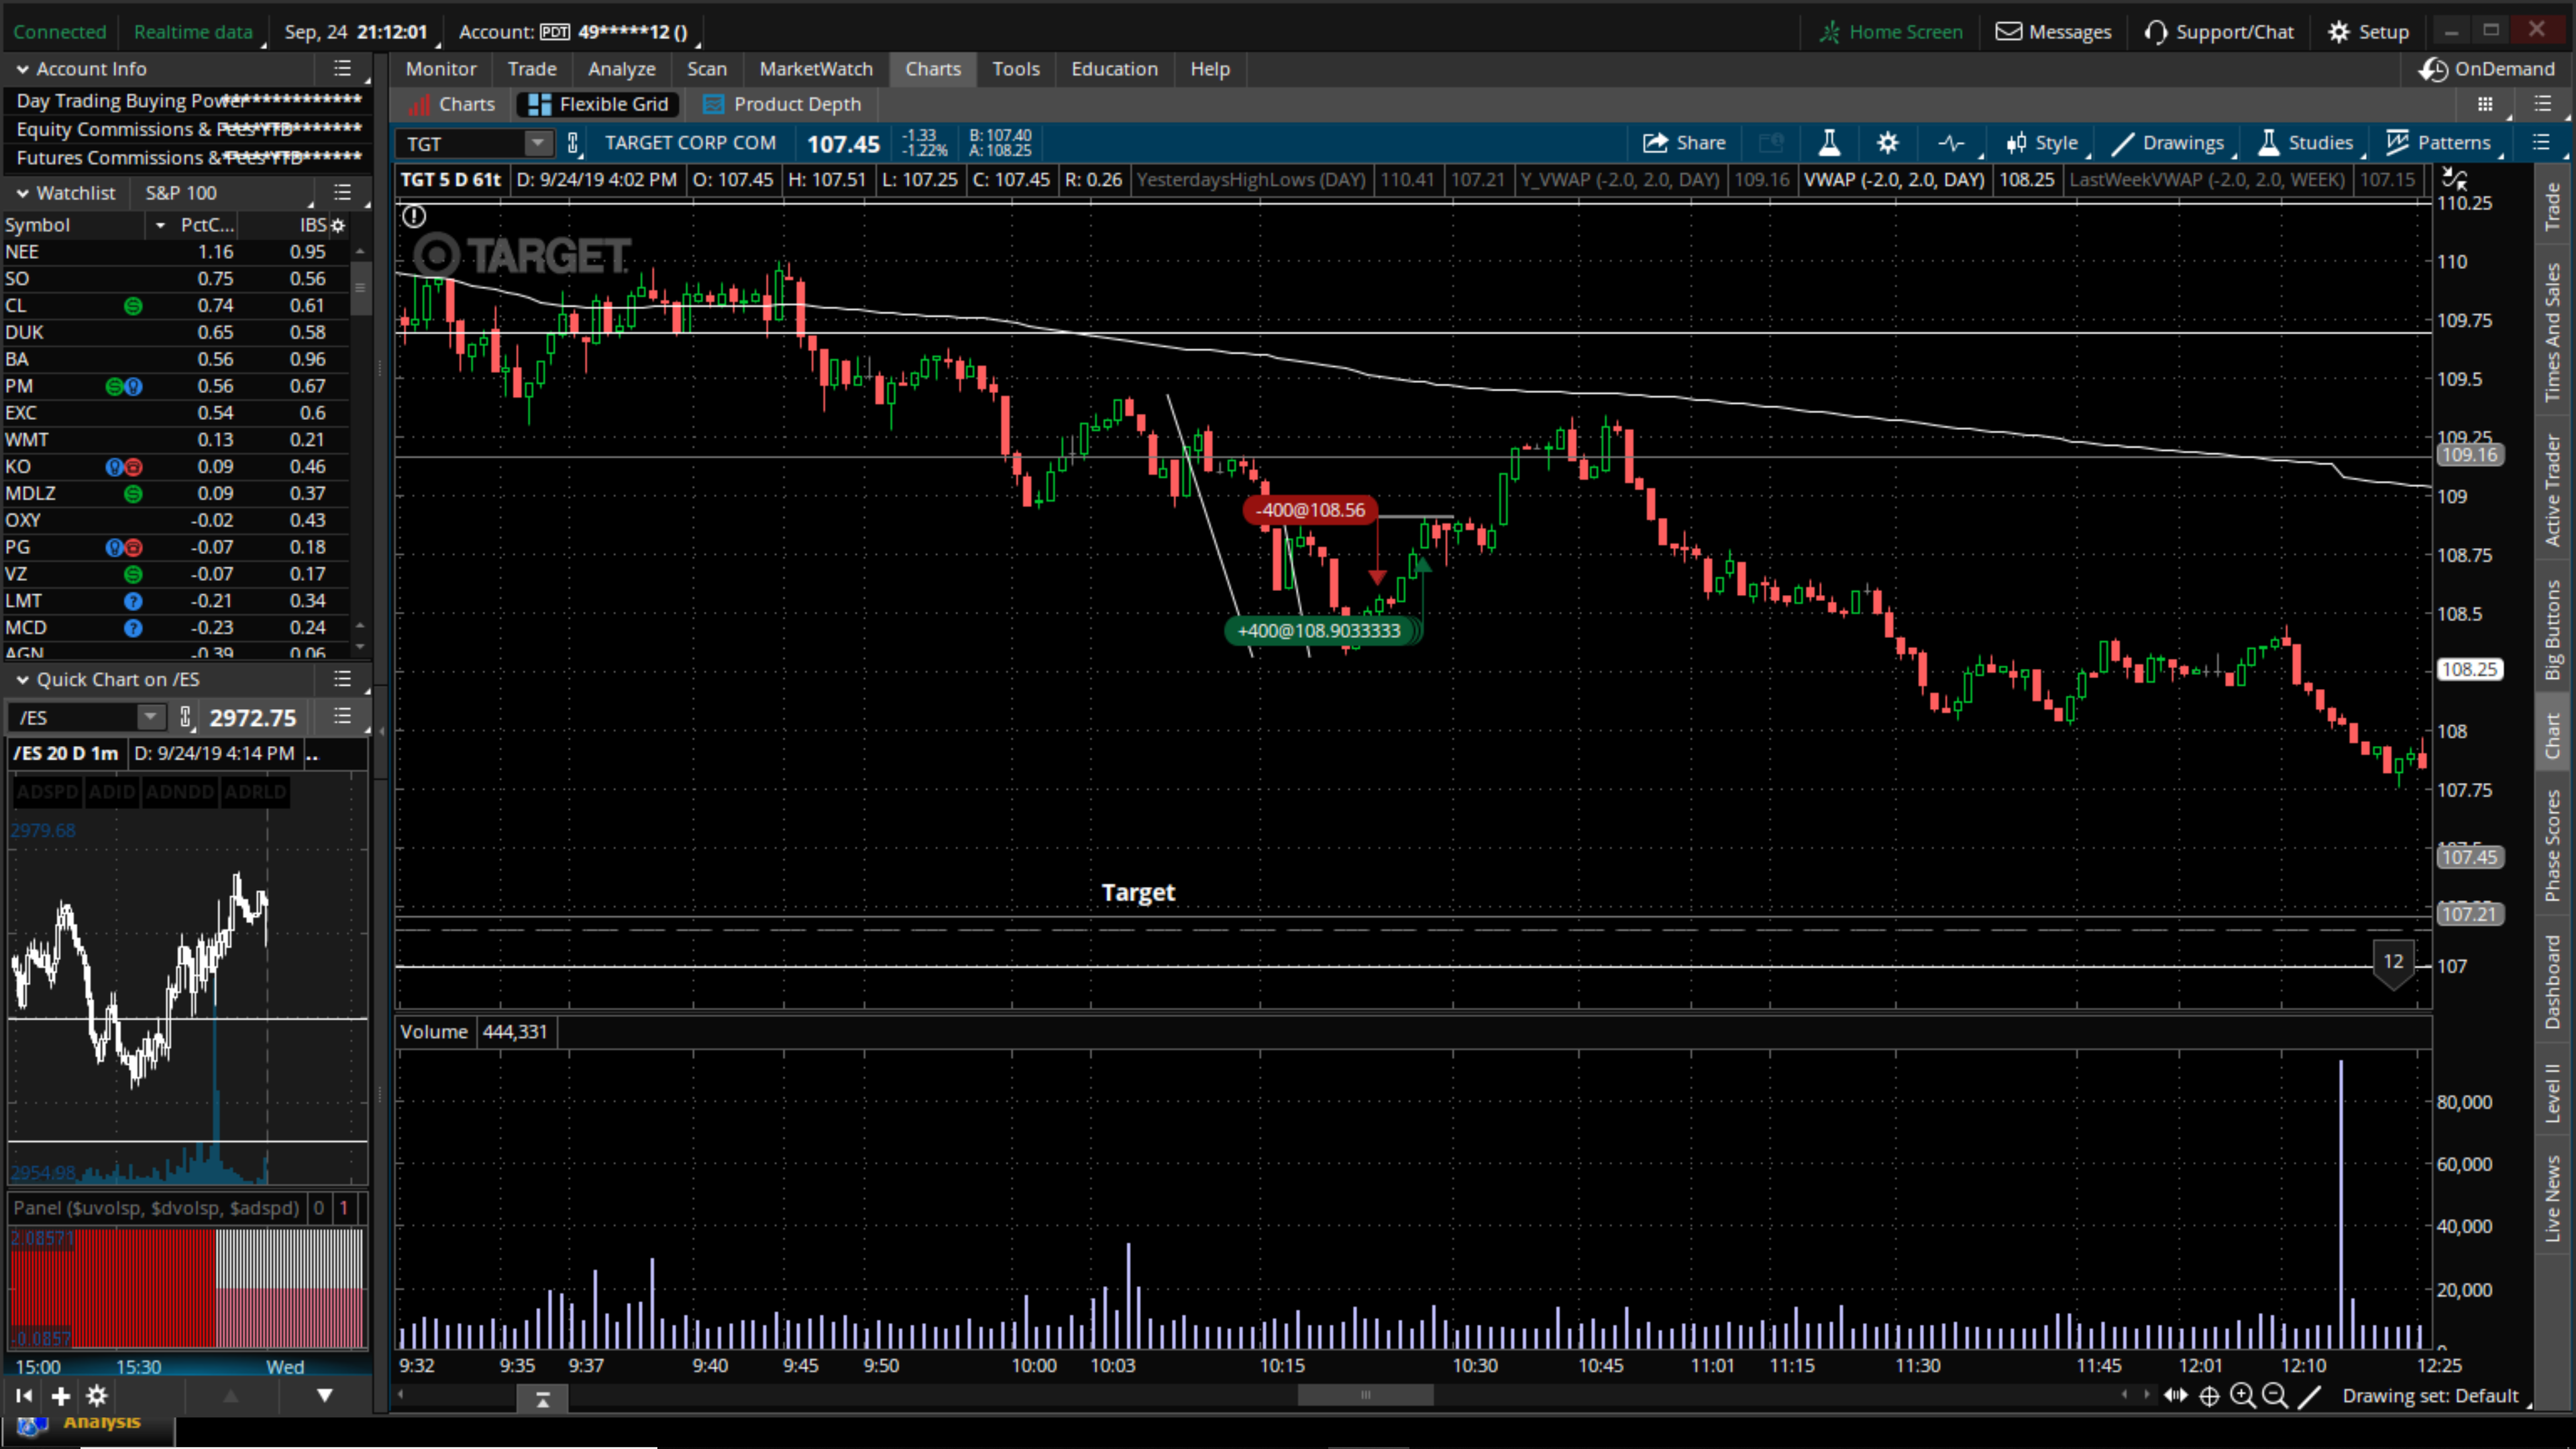Open the Trade right sidebar tab
Screen dimensions: 2576x1449
2553,208
